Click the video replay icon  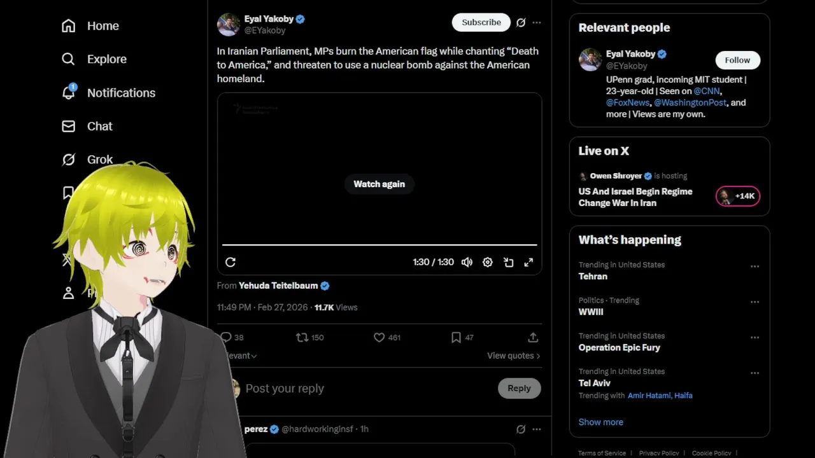230,262
